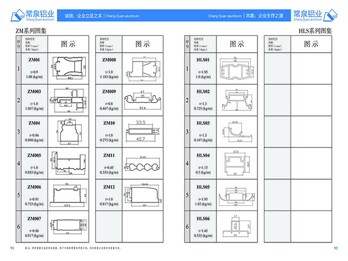Click the 0.167 (kg/m) weight under HLS03
The width and height of the screenshot is (348, 261).
[x=203, y=140]
